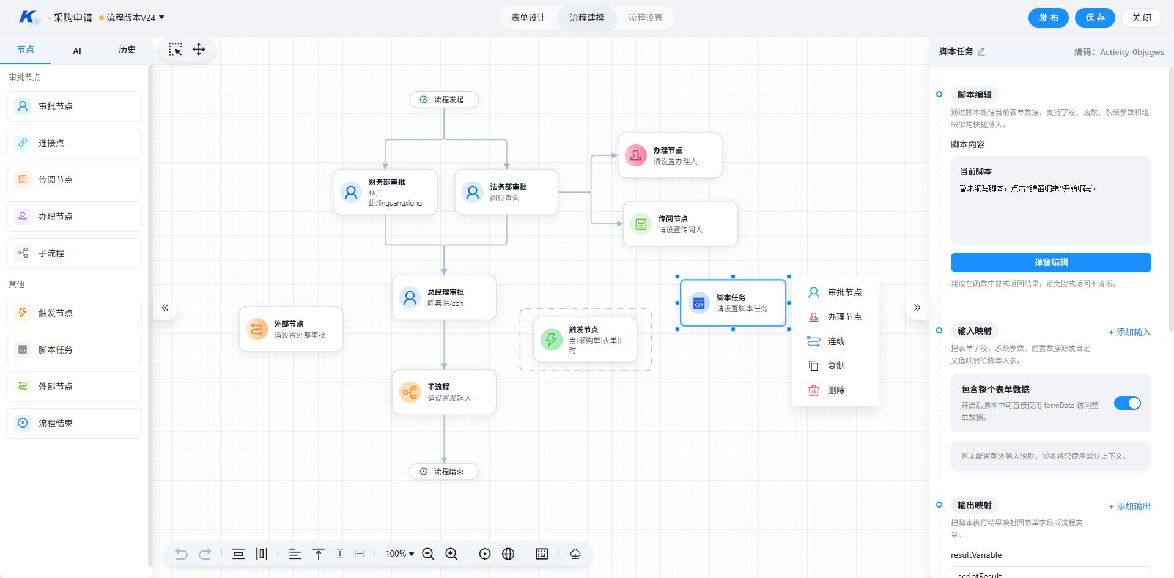Open the 历史 sidebar tab

[127, 50]
